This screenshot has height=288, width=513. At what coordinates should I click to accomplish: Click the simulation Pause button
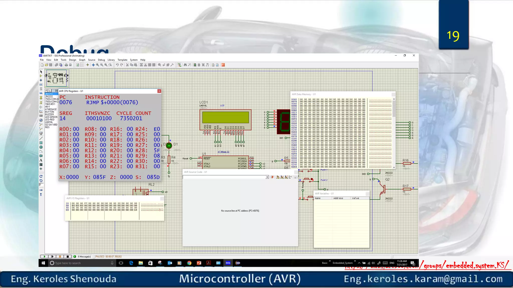pos(60,256)
